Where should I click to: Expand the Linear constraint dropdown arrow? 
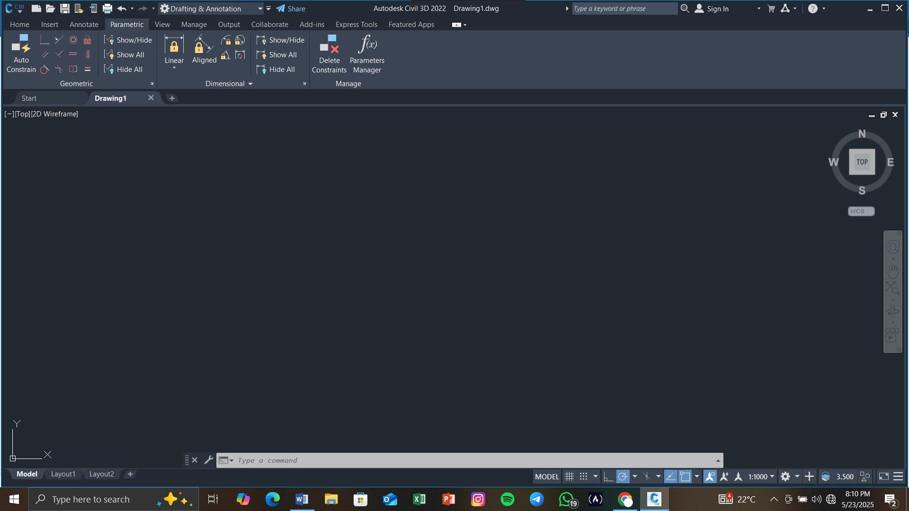click(174, 68)
